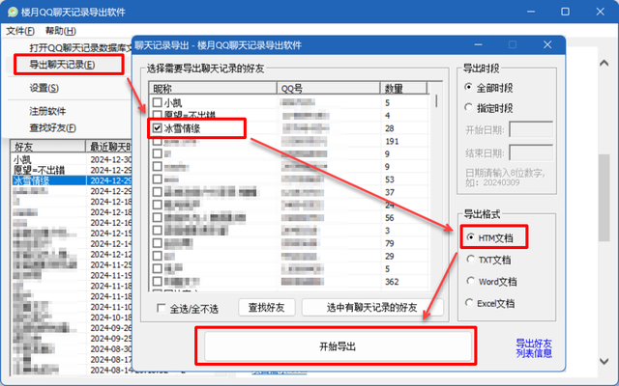
Task: Sort by the 昵称 column header
Action: click(x=213, y=88)
